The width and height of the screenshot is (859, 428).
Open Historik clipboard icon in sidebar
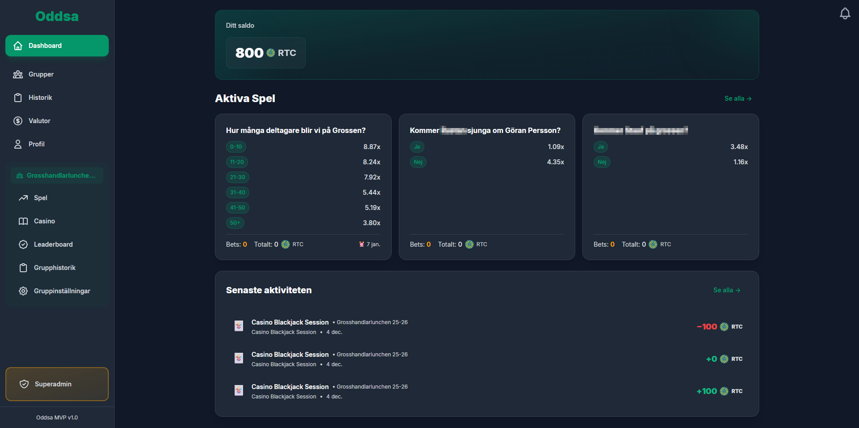(18, 98)
